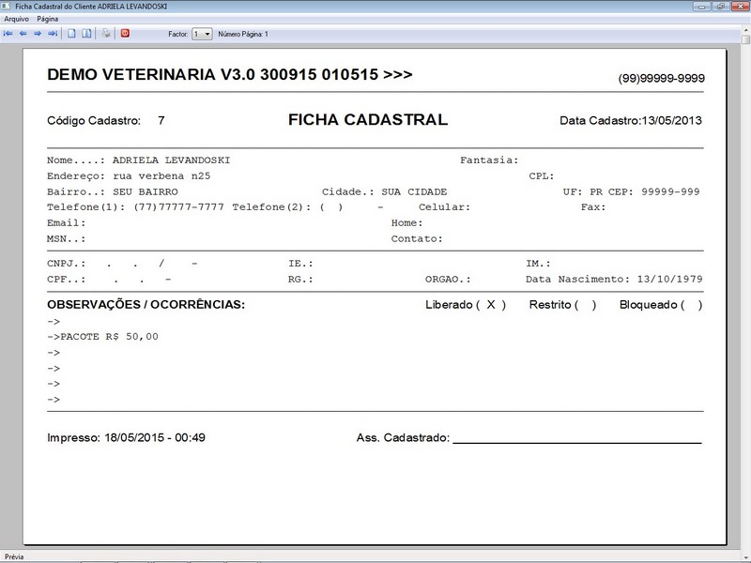Print the ficha cadastral with printer icon
This screenshot has height=563, width=751.
point(106,34)
